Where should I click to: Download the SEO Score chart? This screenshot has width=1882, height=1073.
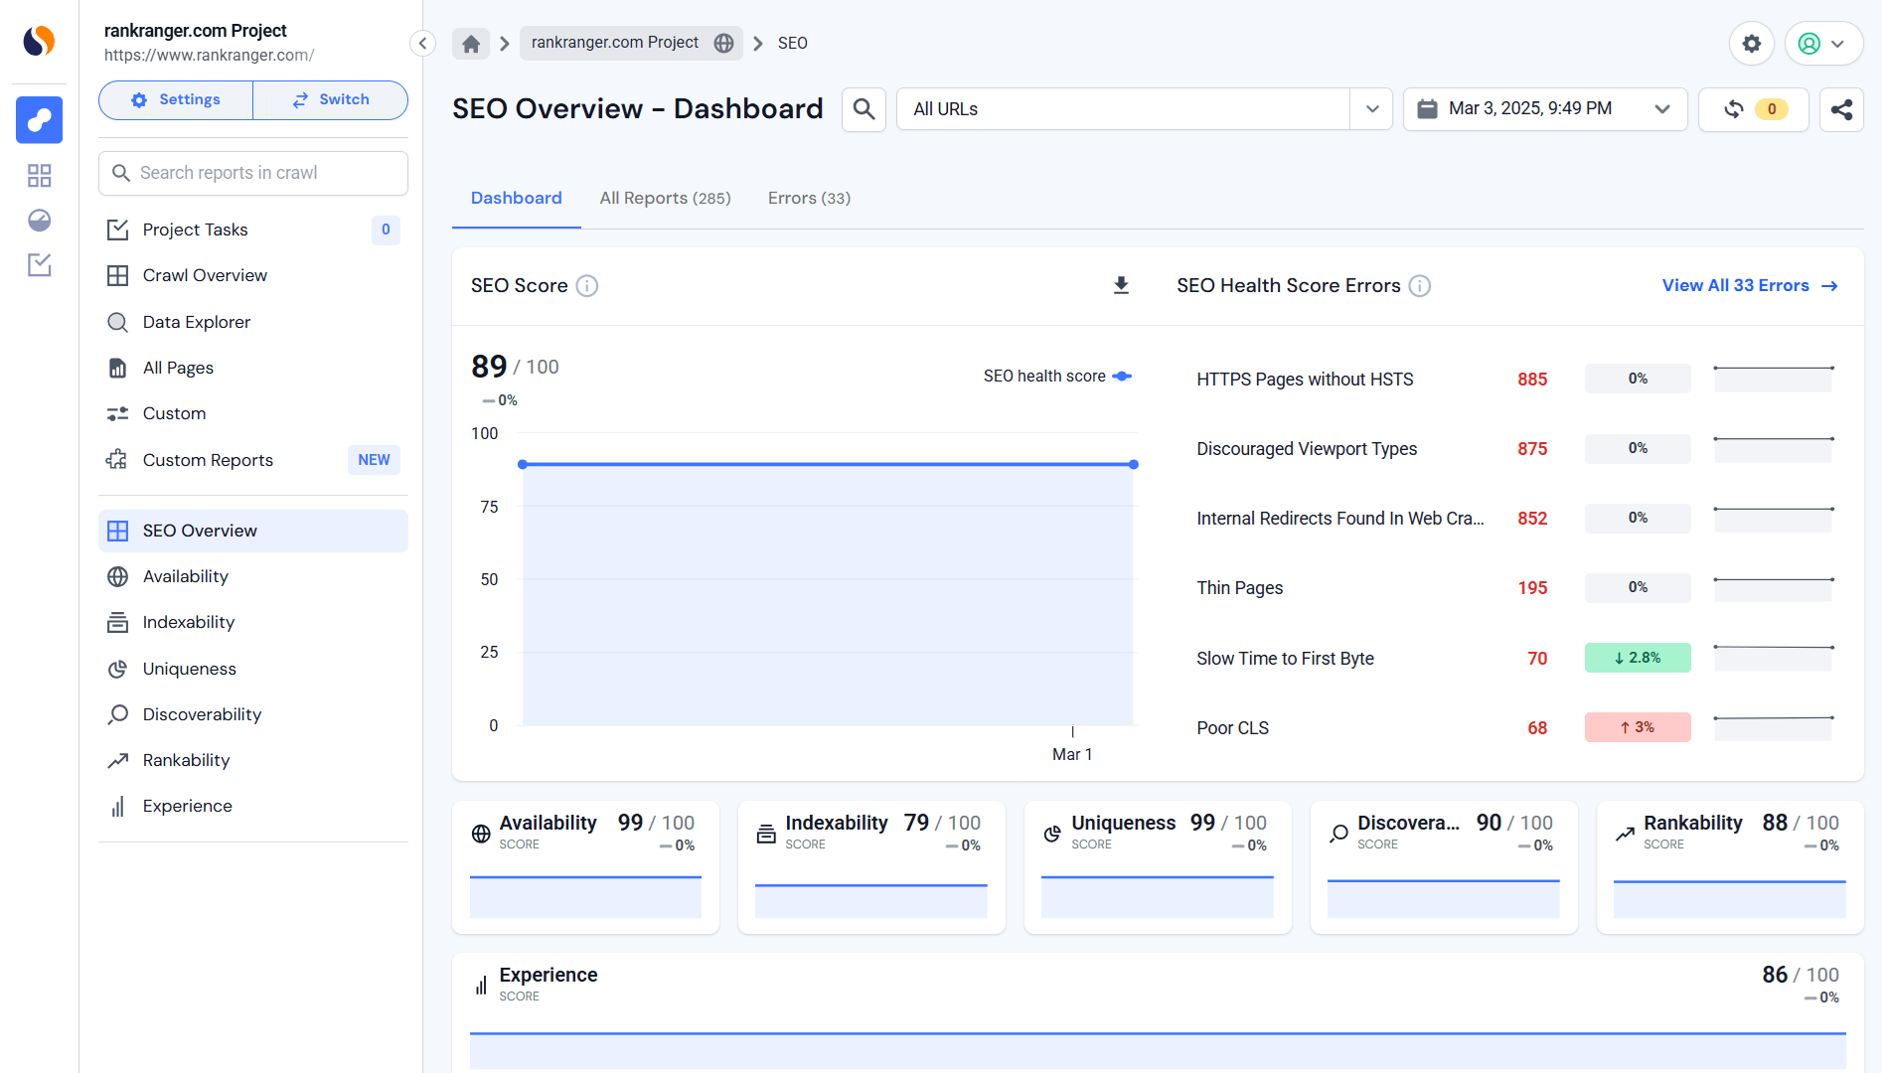coord(1121,286)
